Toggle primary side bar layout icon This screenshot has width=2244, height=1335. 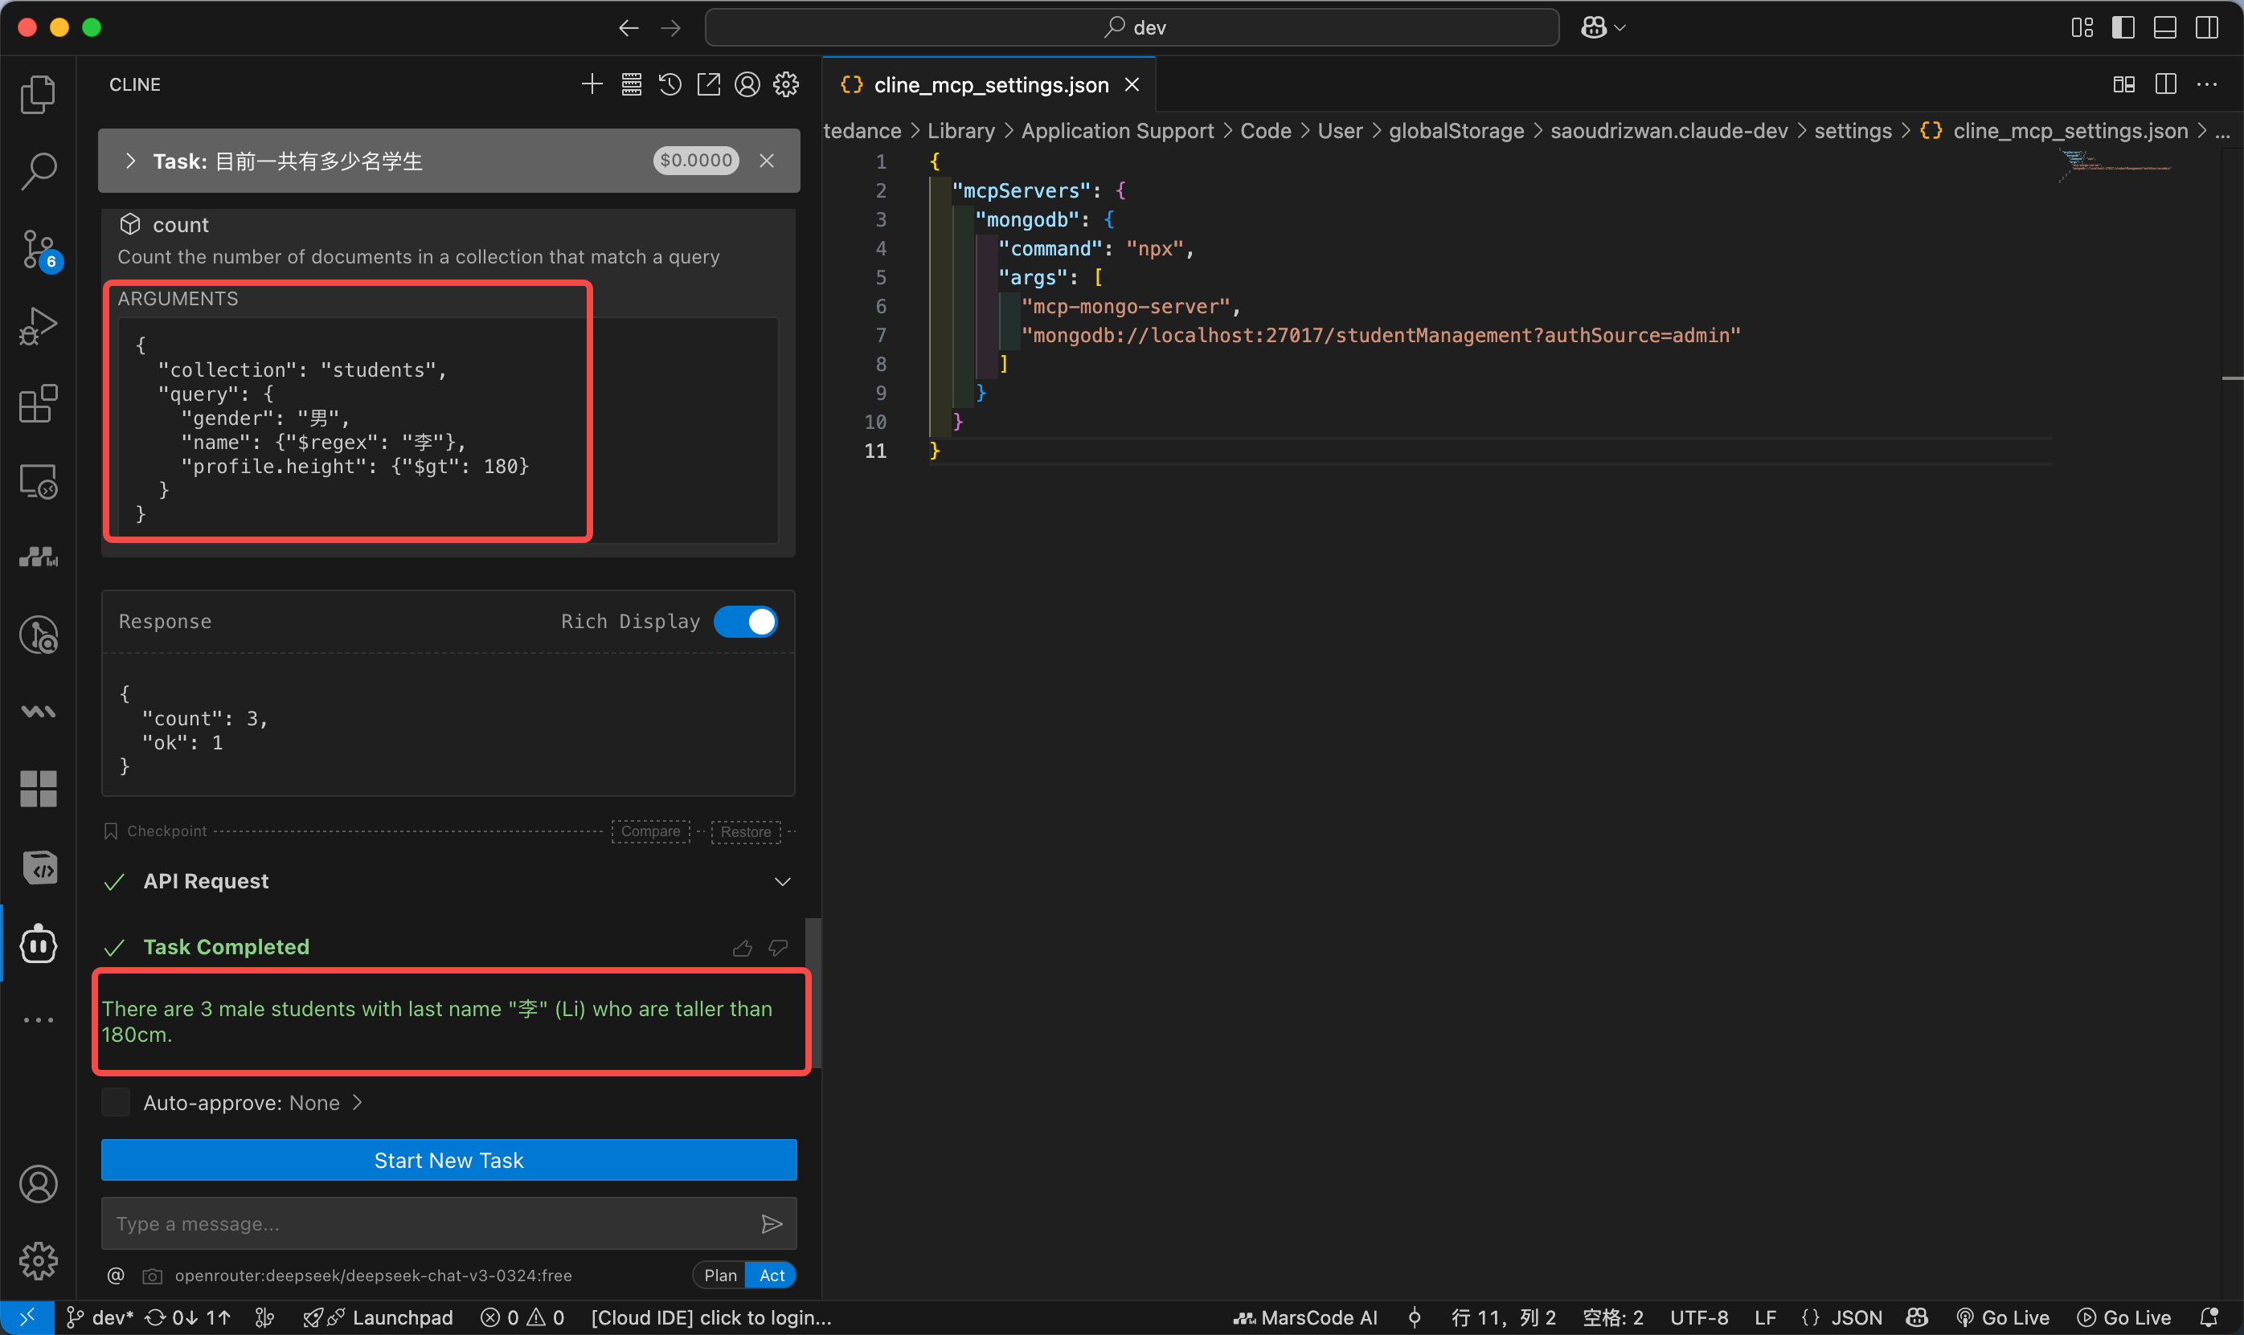[2123, 28]
